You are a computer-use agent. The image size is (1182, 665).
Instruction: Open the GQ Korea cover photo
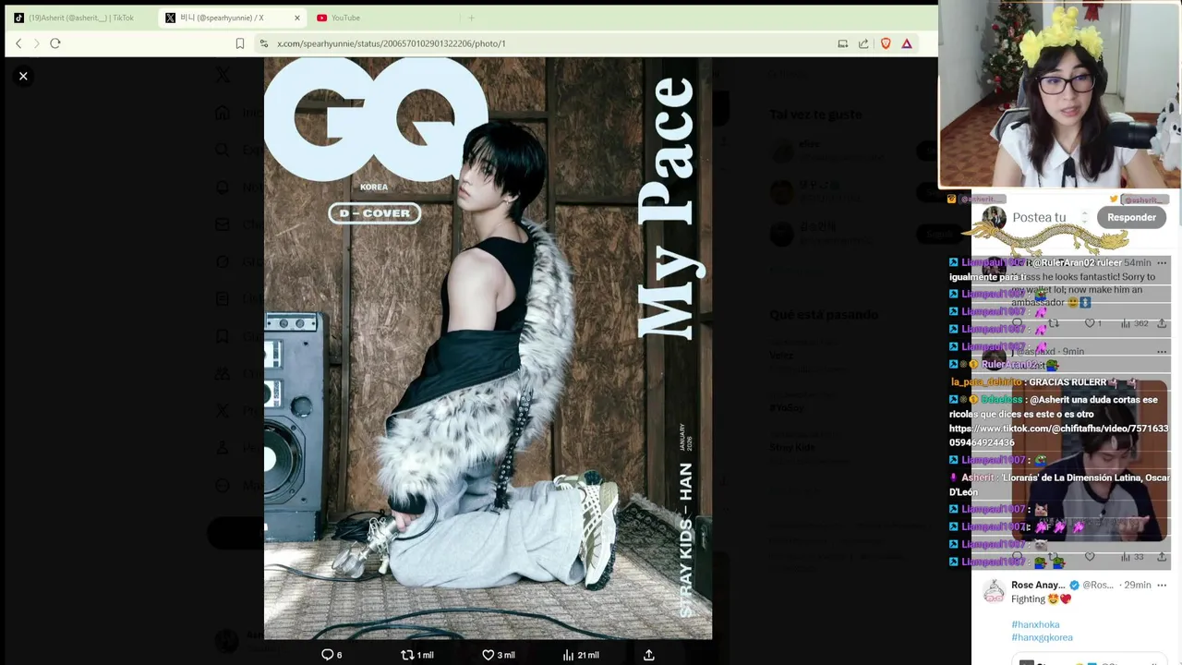click(488, 348)
